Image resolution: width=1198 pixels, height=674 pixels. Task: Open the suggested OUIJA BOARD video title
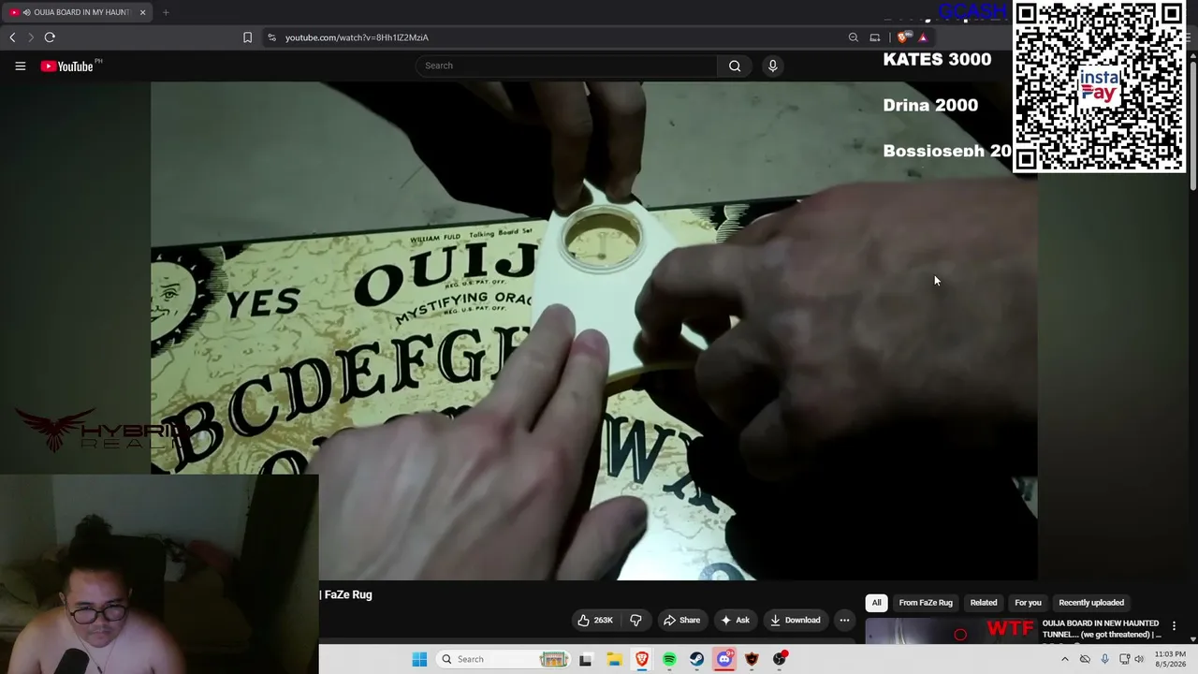tap(1102, 629)
